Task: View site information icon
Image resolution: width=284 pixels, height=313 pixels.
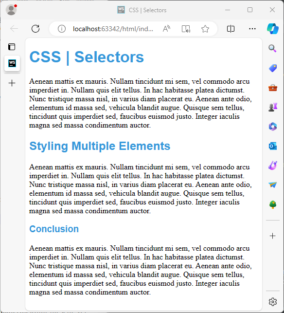Action: click(62, 29)
